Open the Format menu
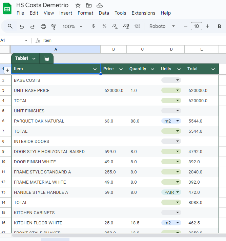Viewport: 226px width, 241px height. click(x=85, y=13)
